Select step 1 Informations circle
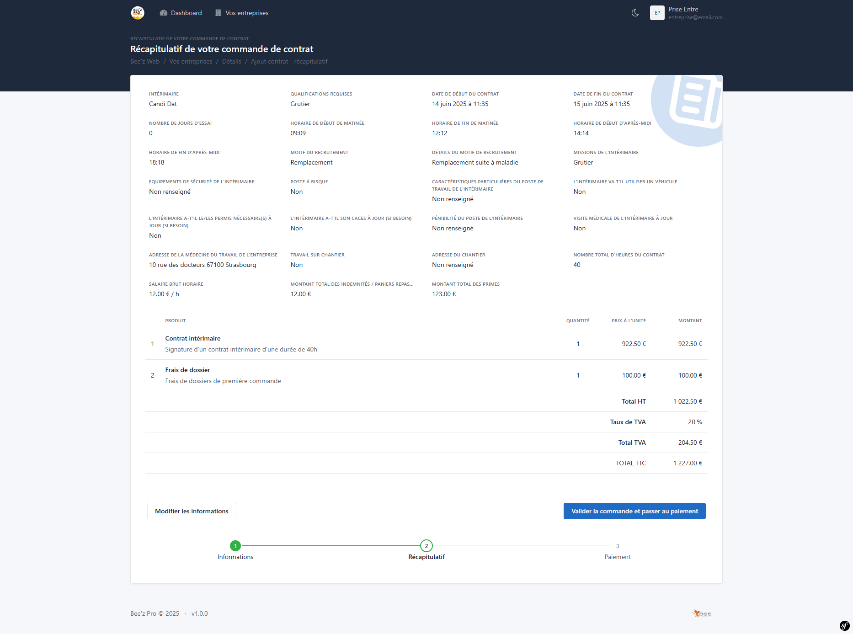The height and width of the screenshot is (634, 853). 235,546
